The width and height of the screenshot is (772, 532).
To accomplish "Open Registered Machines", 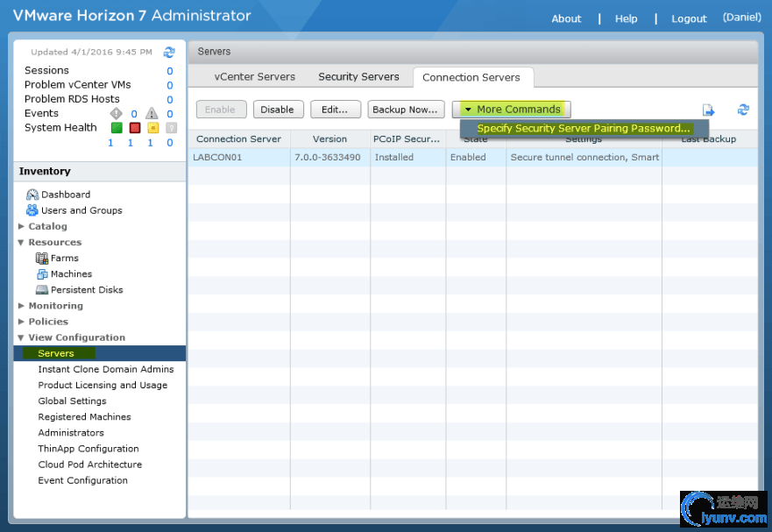I will (x=84, y=416).
